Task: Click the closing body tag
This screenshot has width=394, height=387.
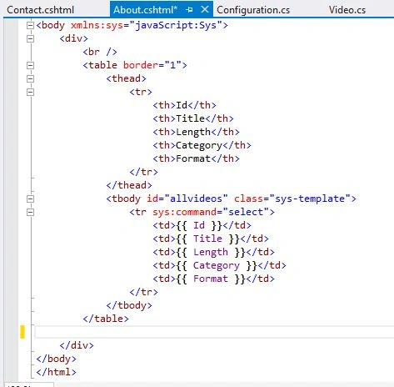Action: [56, 359]
